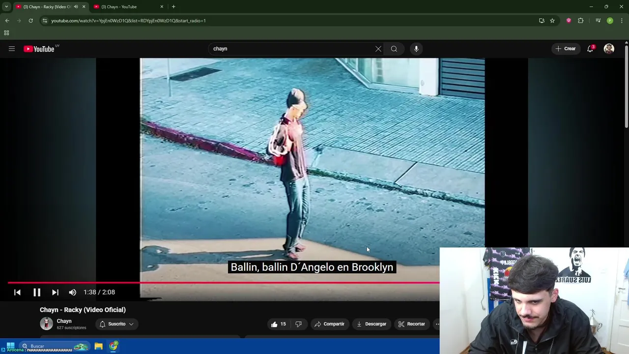Open the notifications bell
The width and height of the screenshot is (629, 354).
coord(590,49)
